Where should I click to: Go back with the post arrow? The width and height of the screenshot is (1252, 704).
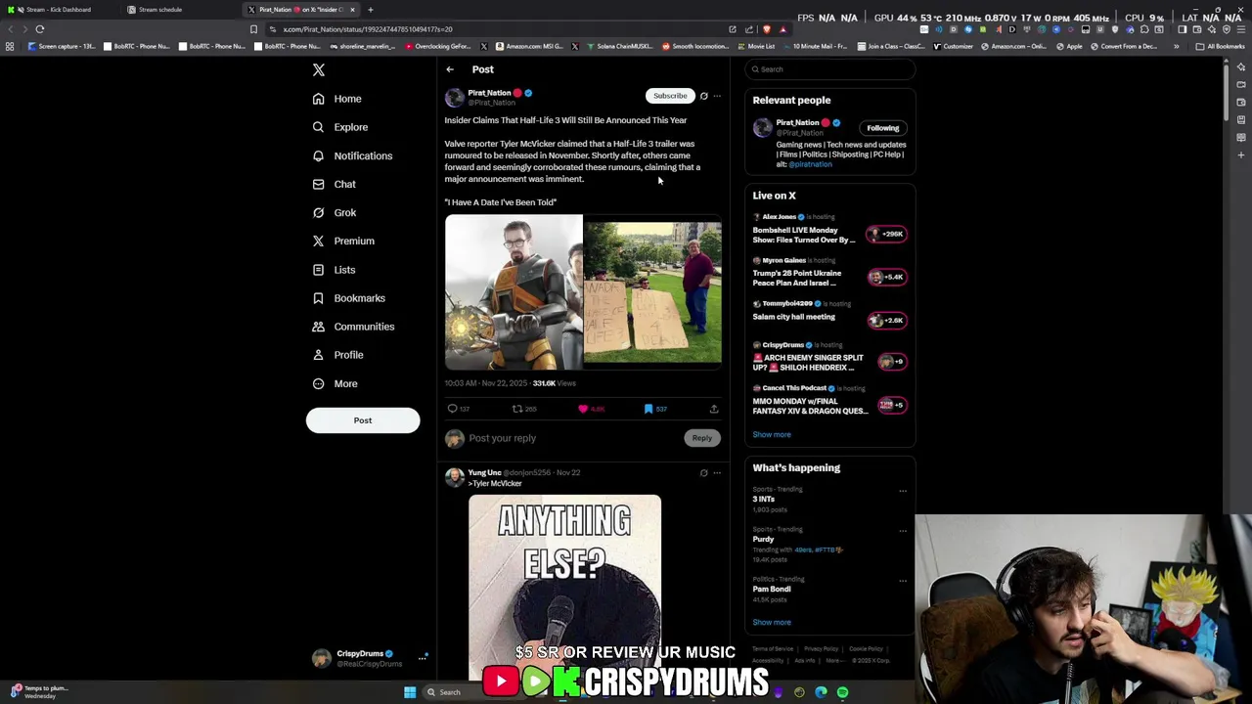pos(450,69)
